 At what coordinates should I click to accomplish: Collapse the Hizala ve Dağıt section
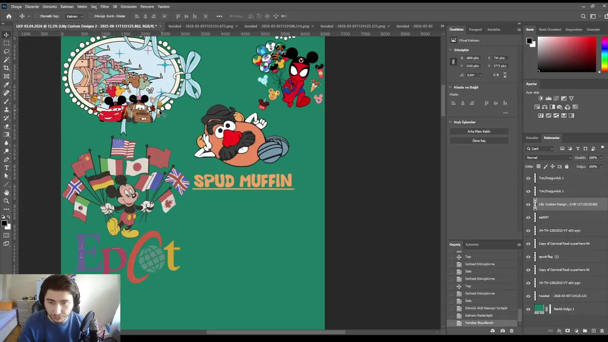pos(450,87)
